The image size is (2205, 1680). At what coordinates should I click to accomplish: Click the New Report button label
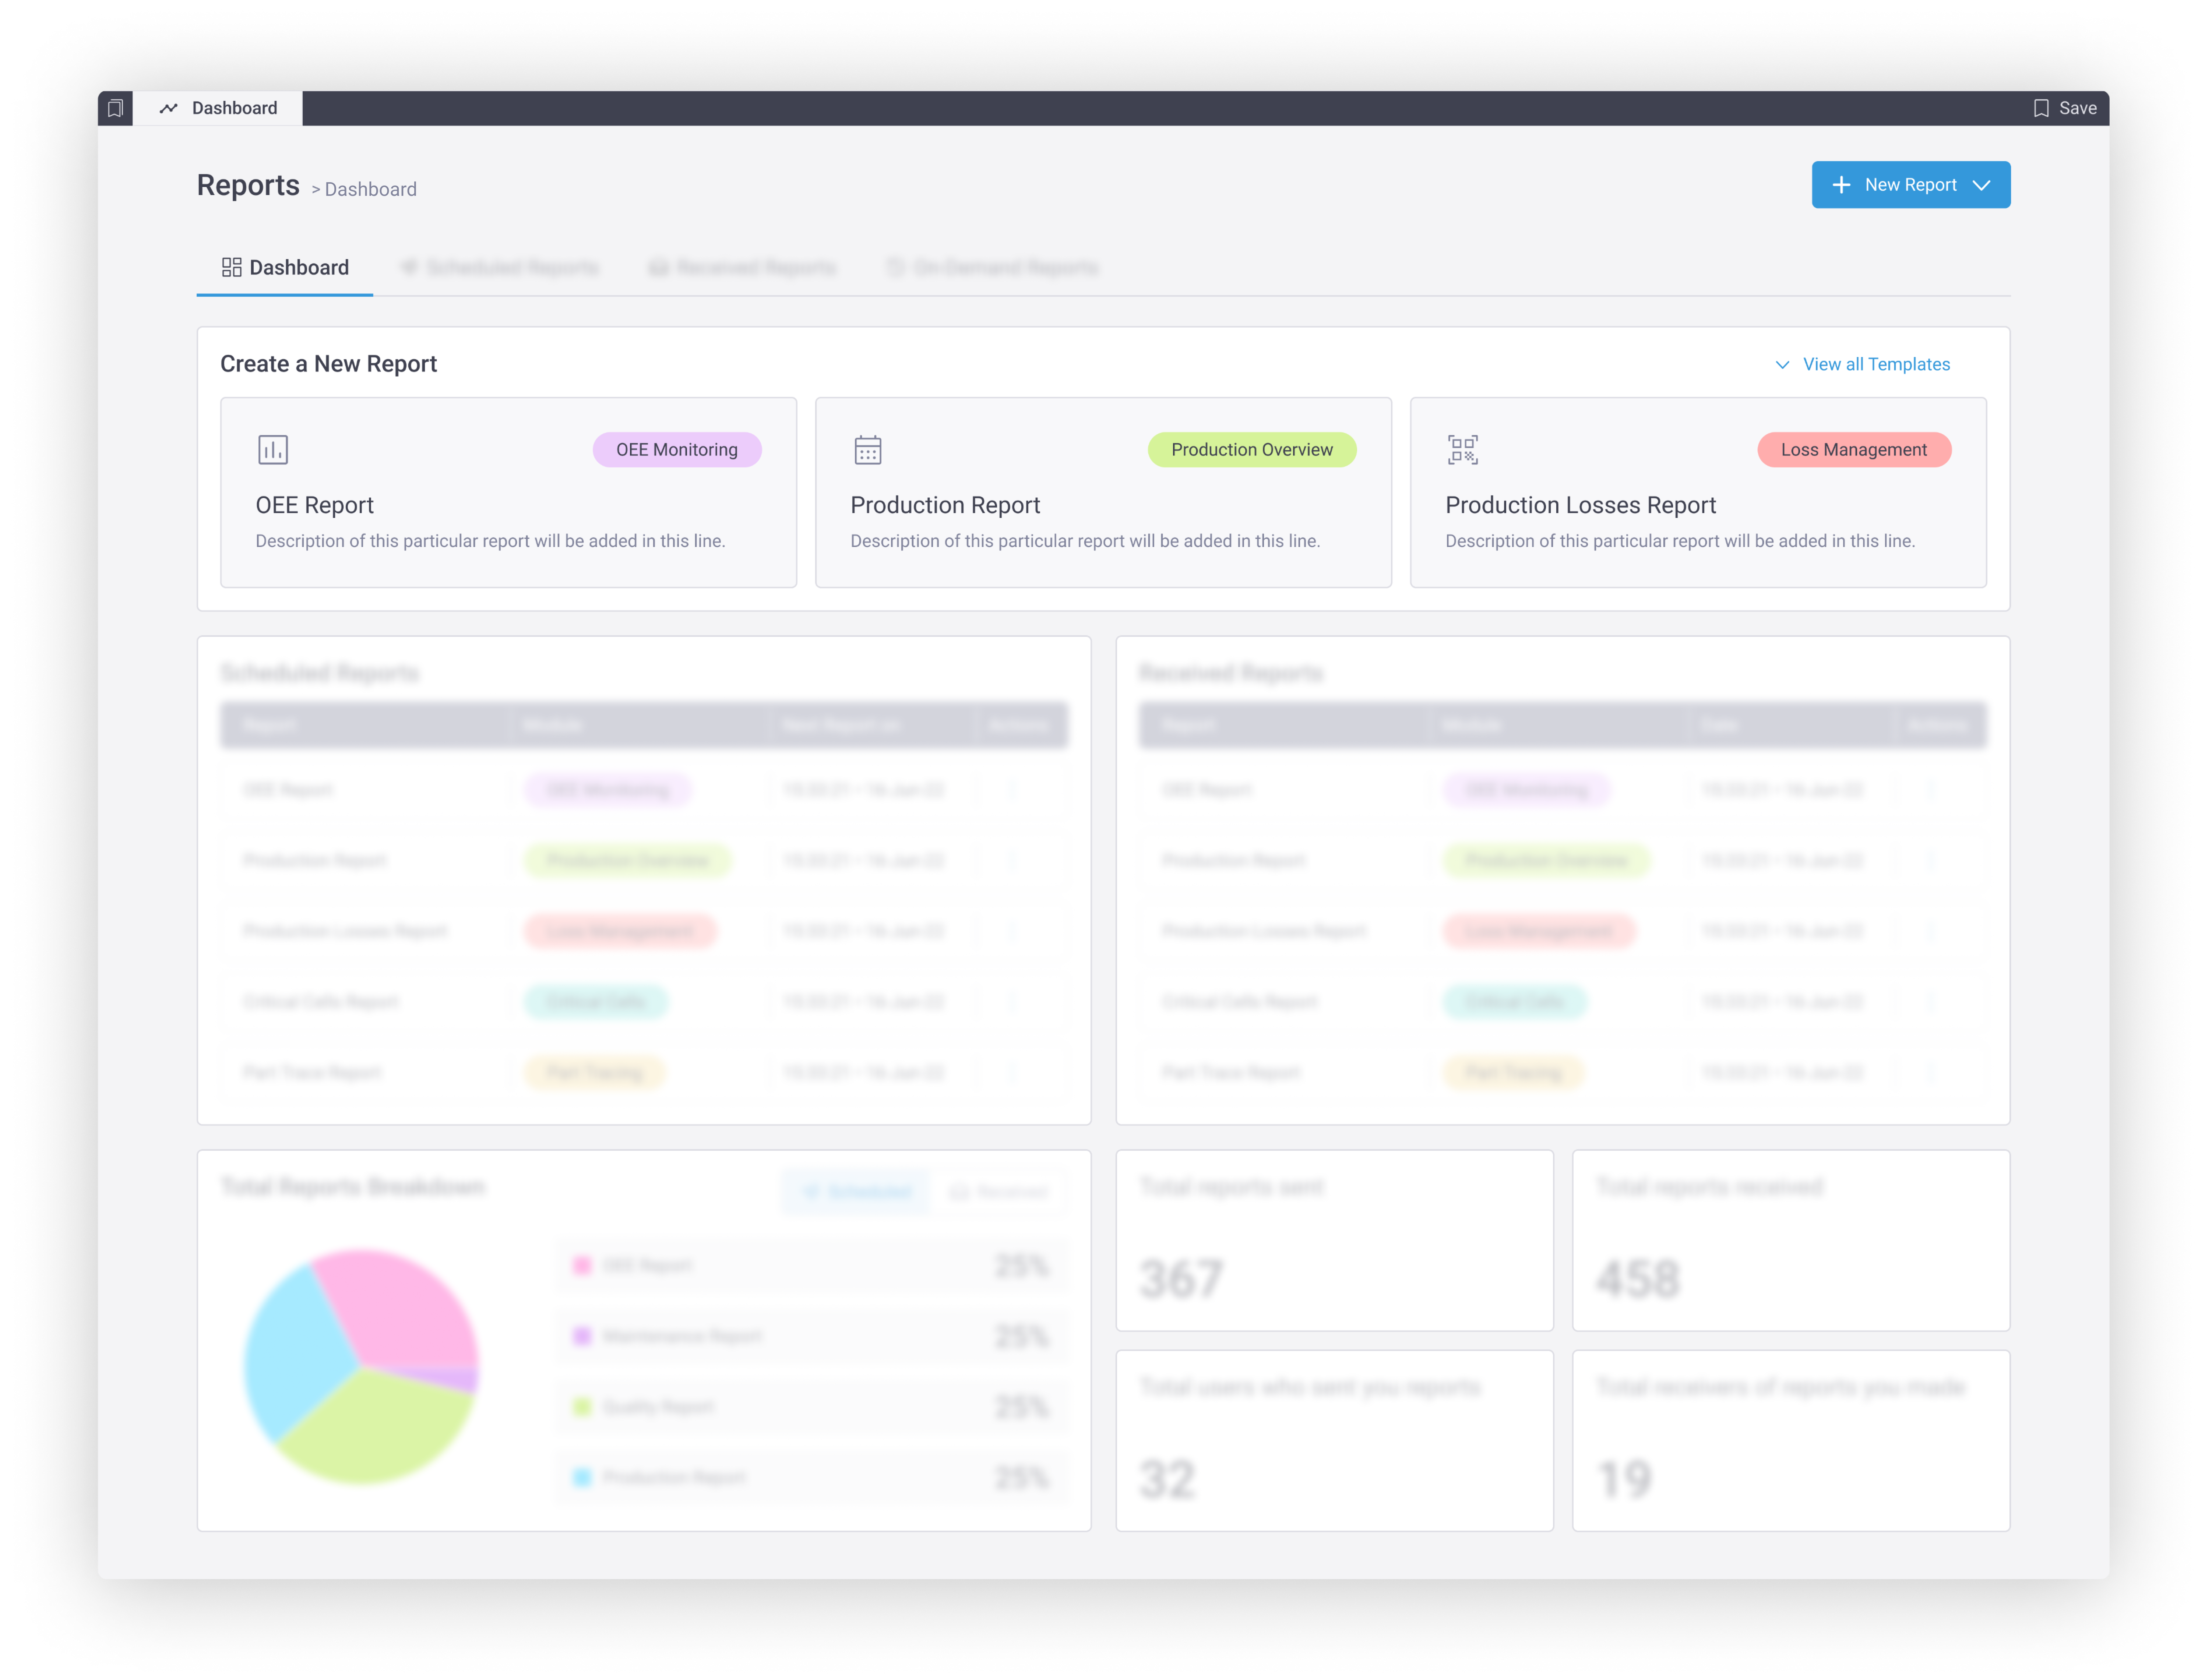(1910, 185)
